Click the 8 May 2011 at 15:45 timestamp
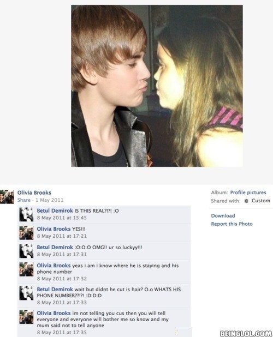Screen dimensions: 273x337 (x=62, y=218)
